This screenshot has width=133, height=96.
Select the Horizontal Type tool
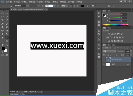coord(7,38)
